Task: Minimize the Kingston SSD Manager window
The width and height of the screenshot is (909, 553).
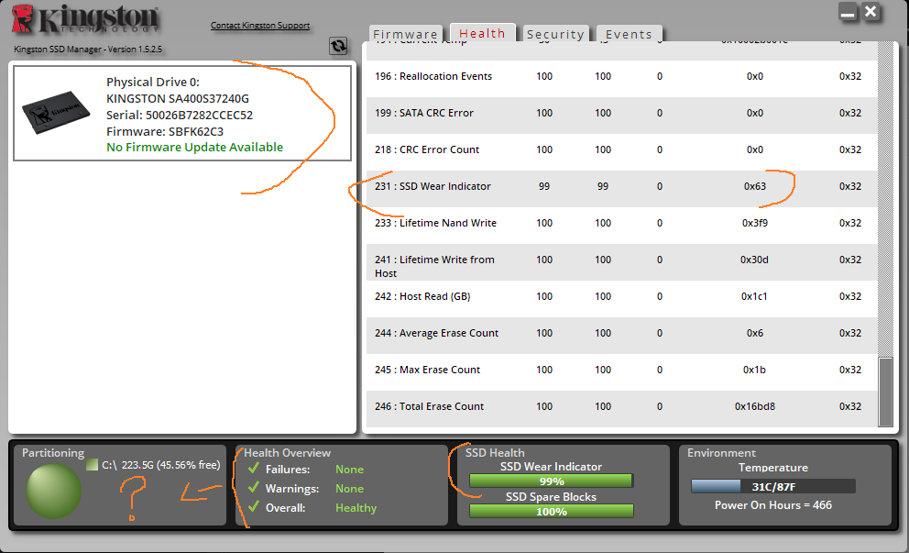Action: click(848, 13)
